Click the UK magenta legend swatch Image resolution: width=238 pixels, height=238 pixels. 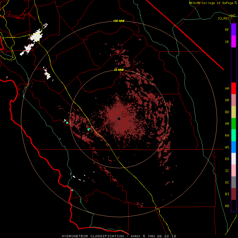(234, 42)
